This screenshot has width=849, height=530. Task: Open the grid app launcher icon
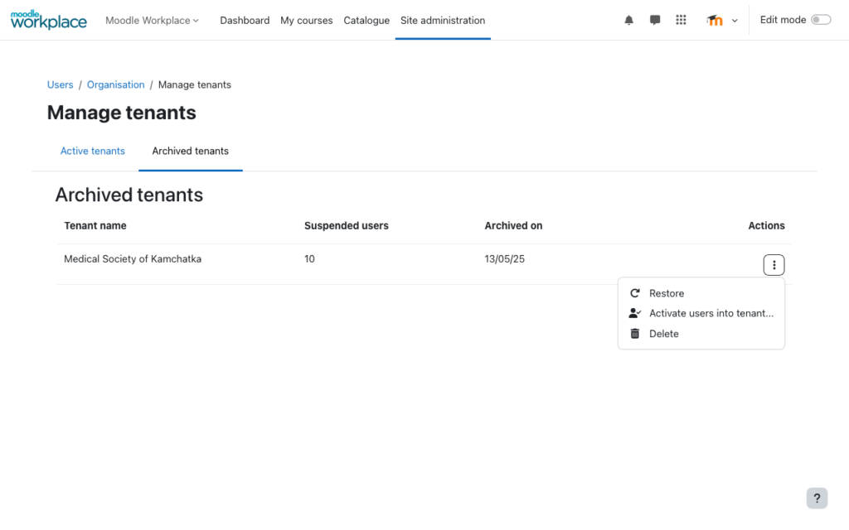click(682, 21)
